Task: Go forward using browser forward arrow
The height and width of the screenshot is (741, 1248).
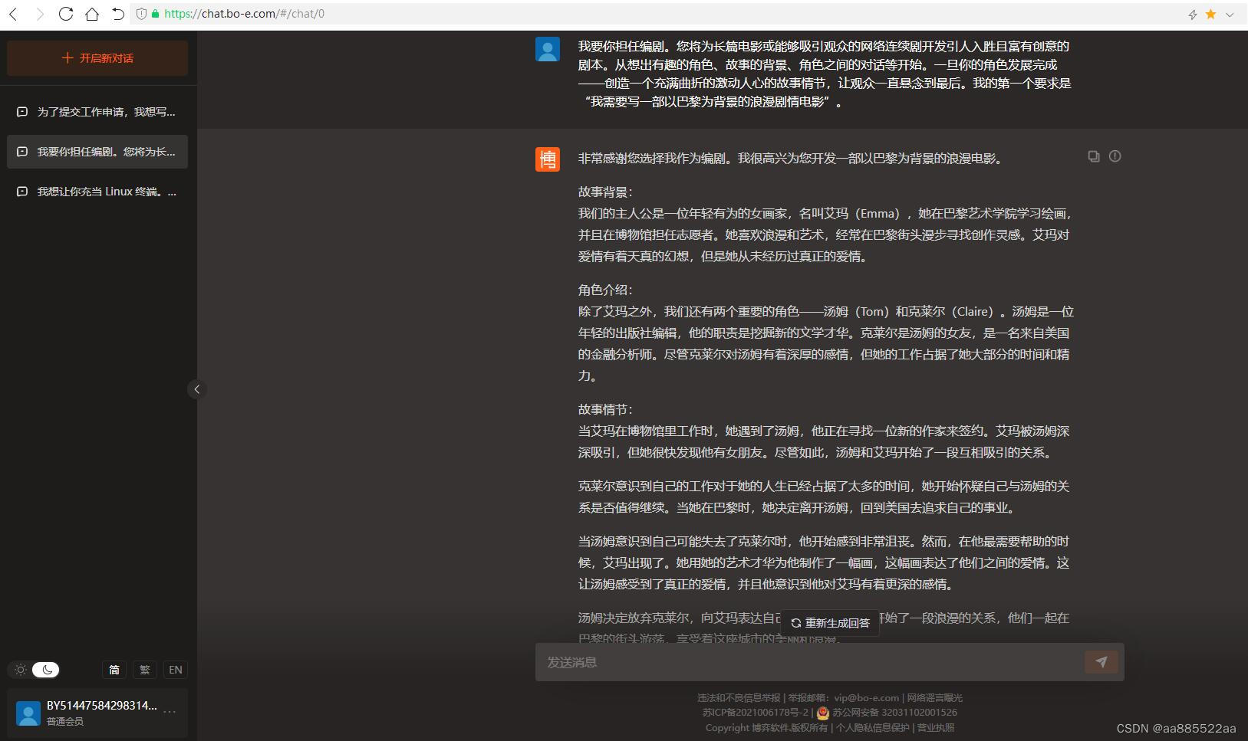Action: pos(40,14)
